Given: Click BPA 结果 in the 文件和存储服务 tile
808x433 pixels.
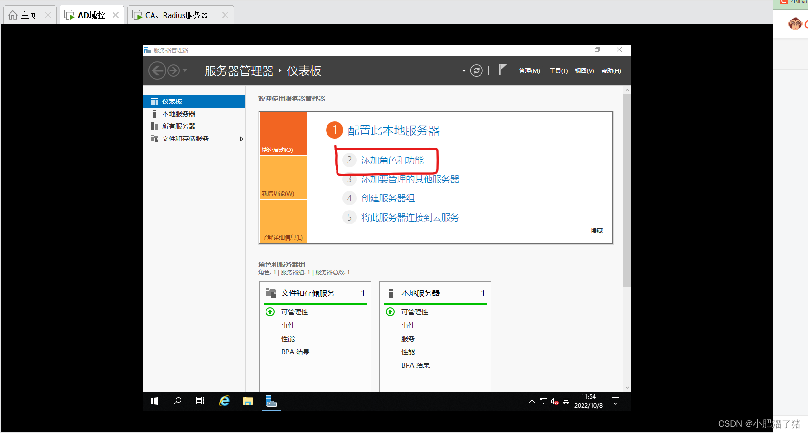Looking at the screenshot, I should [296, 352].
